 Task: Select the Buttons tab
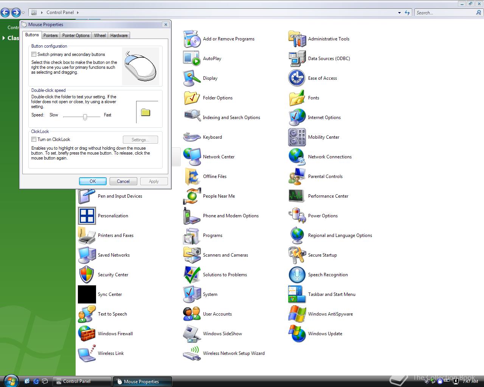coord(32,35)
